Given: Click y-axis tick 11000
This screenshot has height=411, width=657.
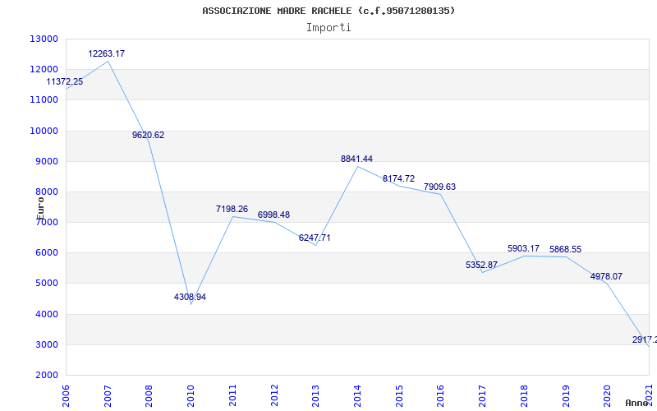Looking at the screenshot, I should (44, 100).
